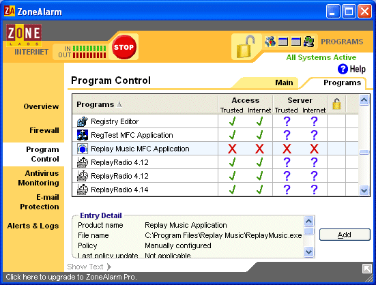The image size is (376, 285).
Task: Toggle Replay Music Server Internet red X
Action: [x=314, y=149]
